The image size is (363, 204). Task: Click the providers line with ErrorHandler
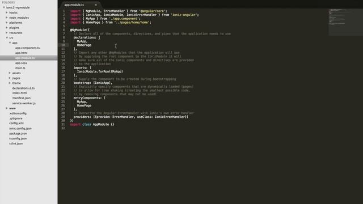tap(131, 117)
